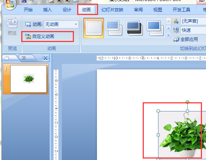Screen dimensions: 206x160
Task: Switch to the 设计 tab
Action: pyautogui.click(x=67, y=10)
